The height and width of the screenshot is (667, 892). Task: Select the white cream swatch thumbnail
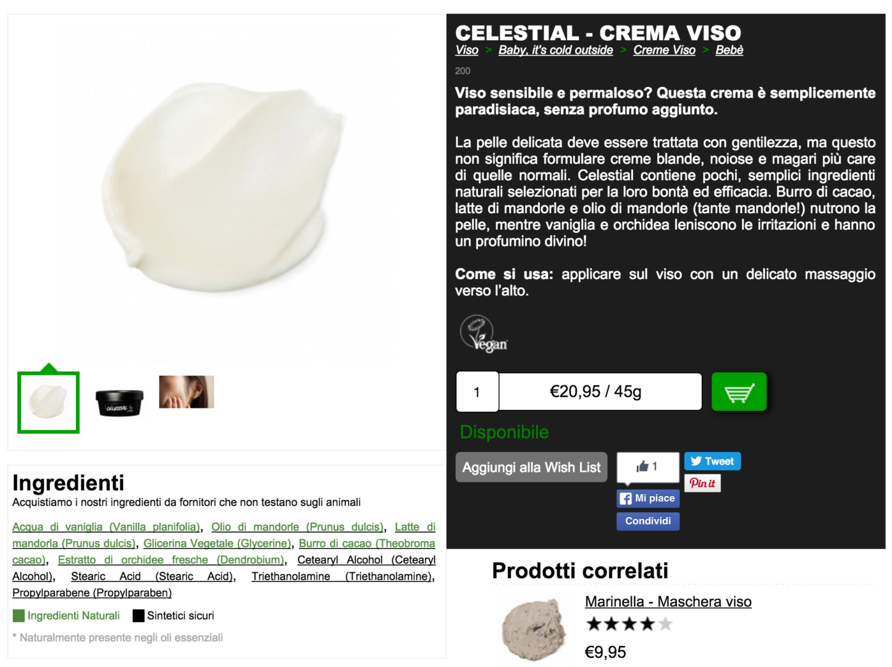pyautogui.click(x=48, y=403)
